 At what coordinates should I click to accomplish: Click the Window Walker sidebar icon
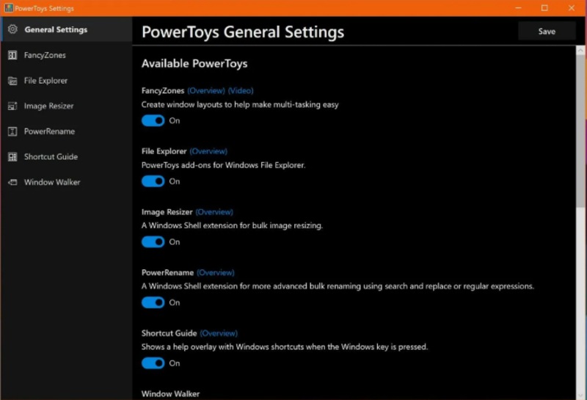point(12,182)
